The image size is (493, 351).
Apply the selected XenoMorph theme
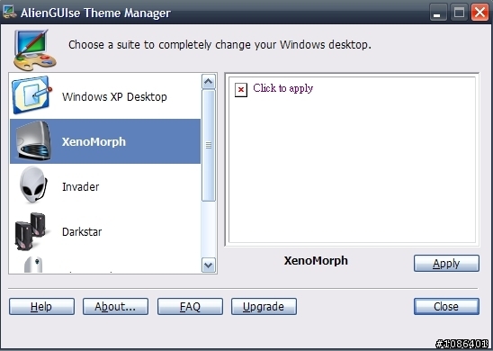pos(446,263)
